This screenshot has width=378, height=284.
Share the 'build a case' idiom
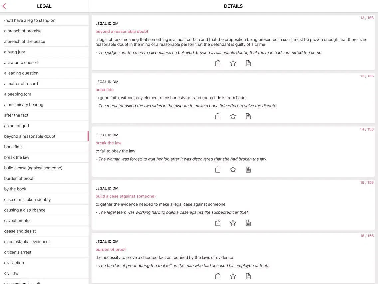coord(218,223)
